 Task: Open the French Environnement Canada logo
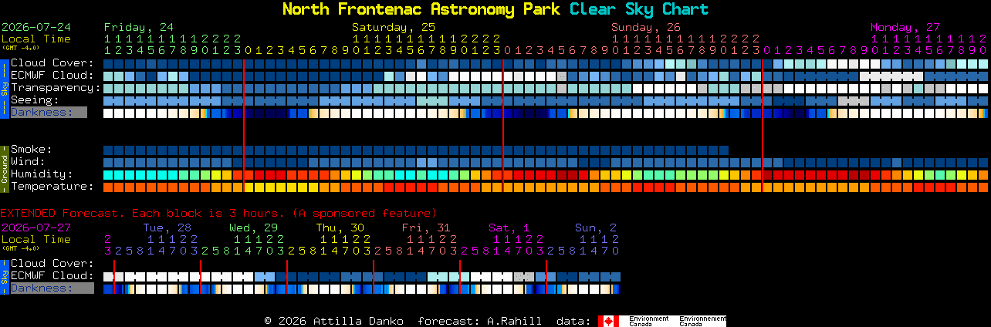(x=703, y=321)
